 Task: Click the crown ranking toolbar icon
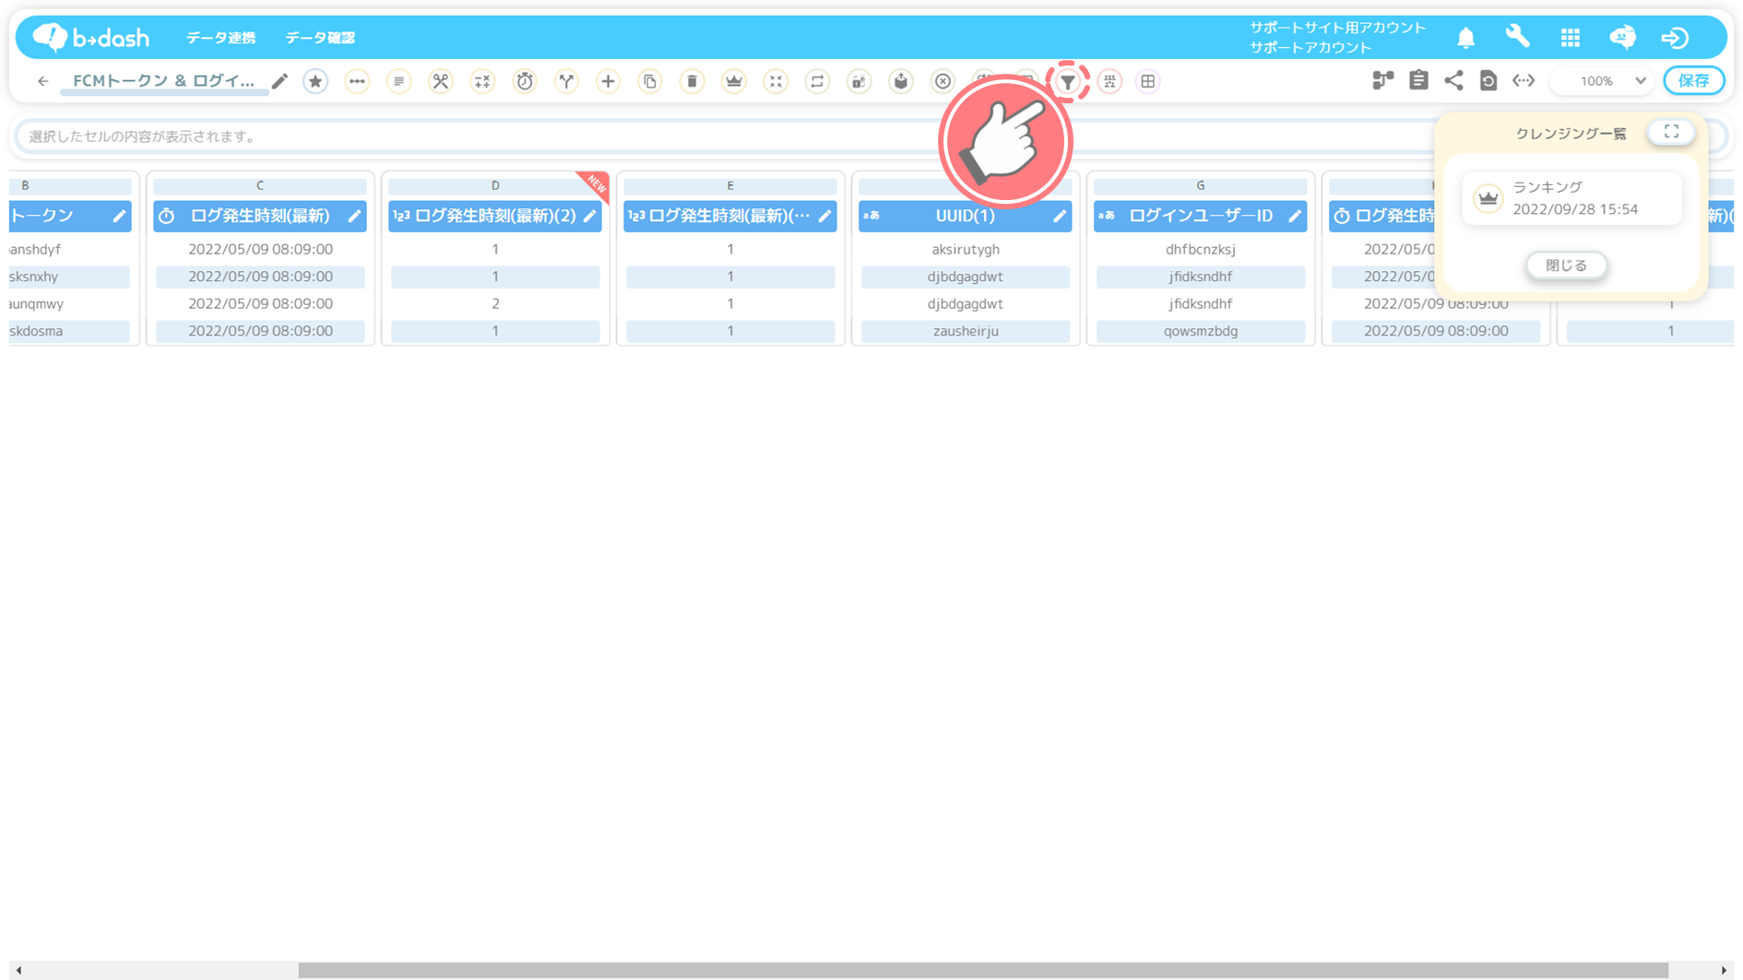[734, 81]
